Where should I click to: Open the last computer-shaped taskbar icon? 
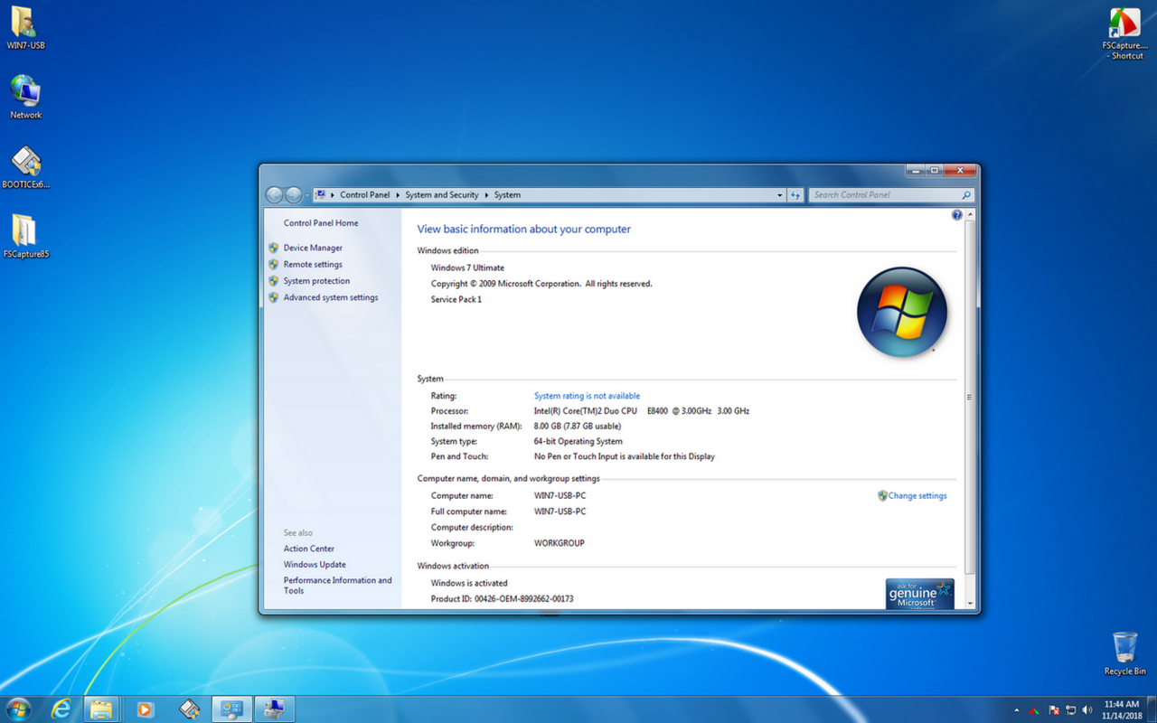click(275, 709)
